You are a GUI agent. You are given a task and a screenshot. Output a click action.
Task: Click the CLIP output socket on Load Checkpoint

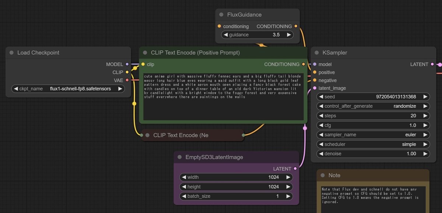pos(127,72)
